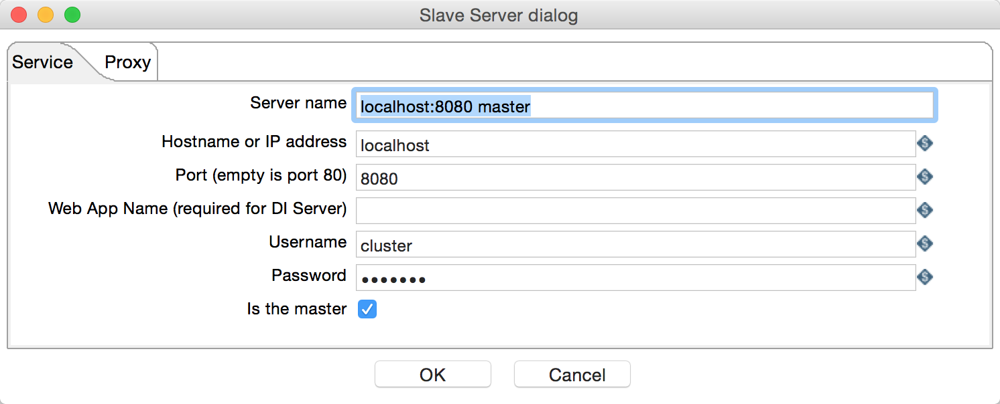
Task: Switch to the Proxy tab
Action: point(127,63)
